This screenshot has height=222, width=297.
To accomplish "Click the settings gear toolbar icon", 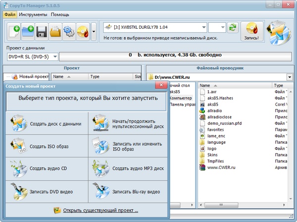I will [68, 32].
